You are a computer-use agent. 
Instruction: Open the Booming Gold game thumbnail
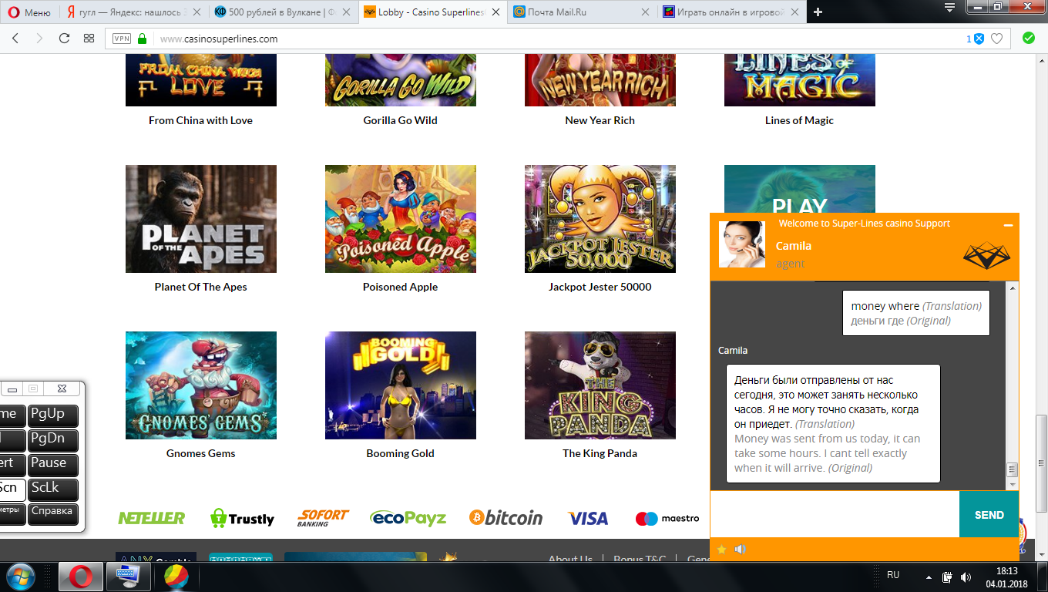401,385
